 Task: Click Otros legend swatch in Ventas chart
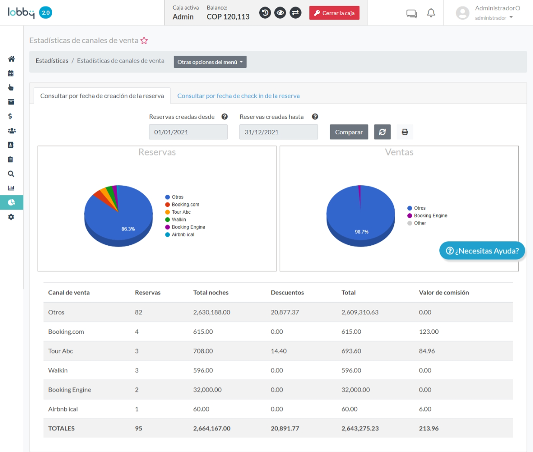click(x=410, y=208)
